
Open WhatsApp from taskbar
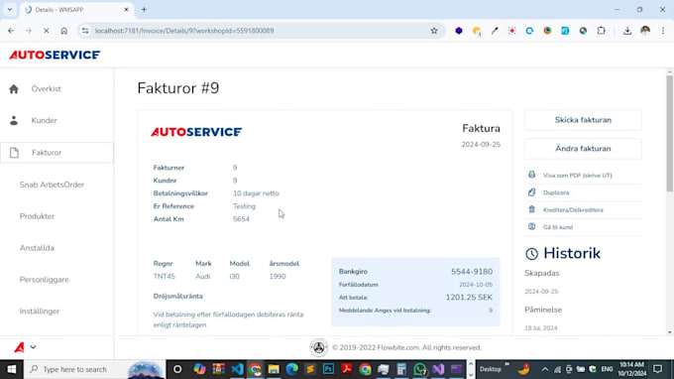(420, 369)
